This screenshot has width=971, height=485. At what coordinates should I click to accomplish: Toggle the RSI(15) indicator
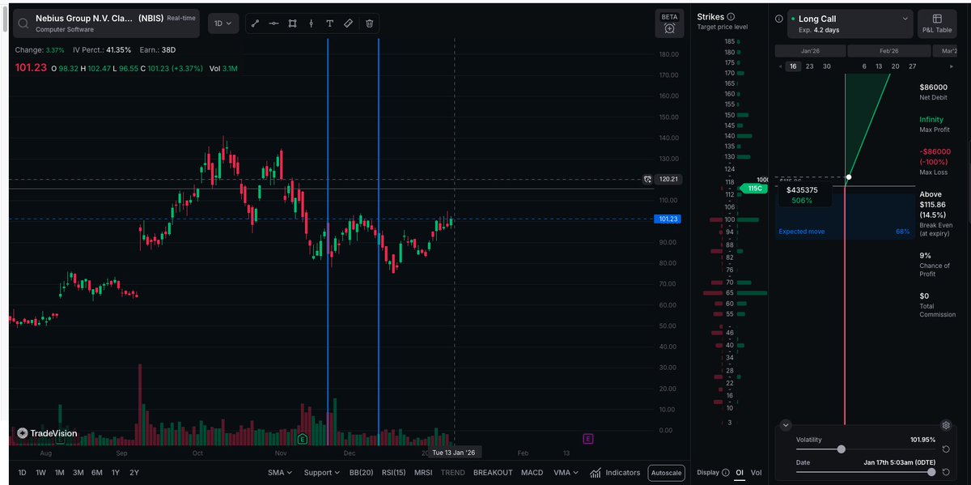pos(393,472)
